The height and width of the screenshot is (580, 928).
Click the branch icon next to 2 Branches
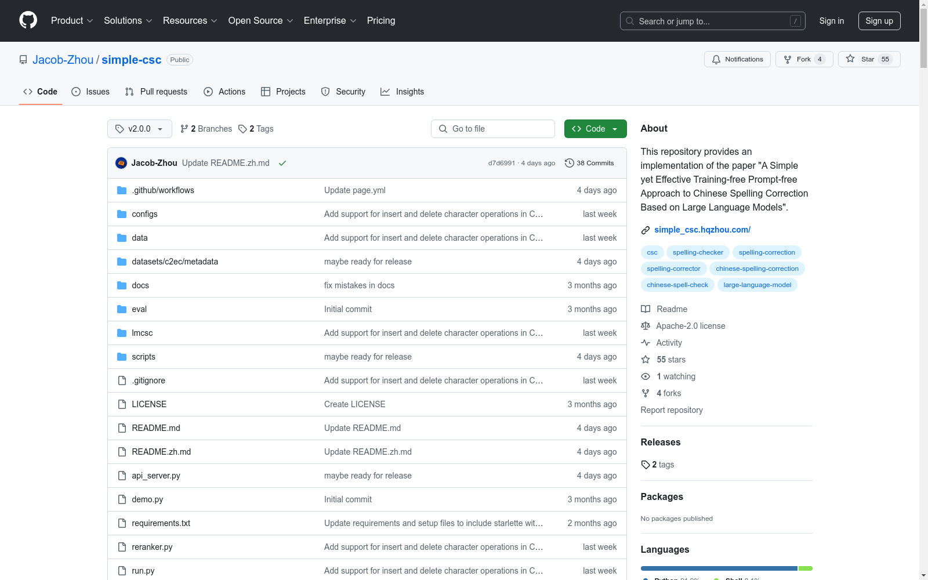point(184,129)
